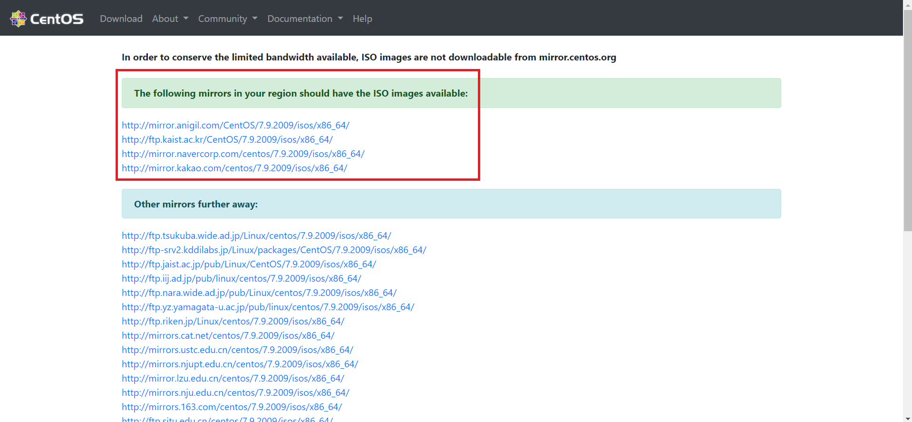Open the ftp.nara.wide.ad.jp mirror link
This screenshot has width=912, height=422.
259,293
